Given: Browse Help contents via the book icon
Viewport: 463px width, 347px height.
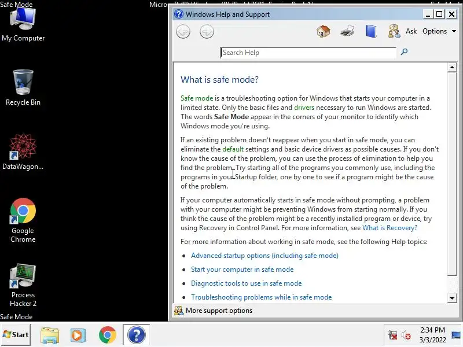Looking at the screenshot, I should tap(371, 31).
